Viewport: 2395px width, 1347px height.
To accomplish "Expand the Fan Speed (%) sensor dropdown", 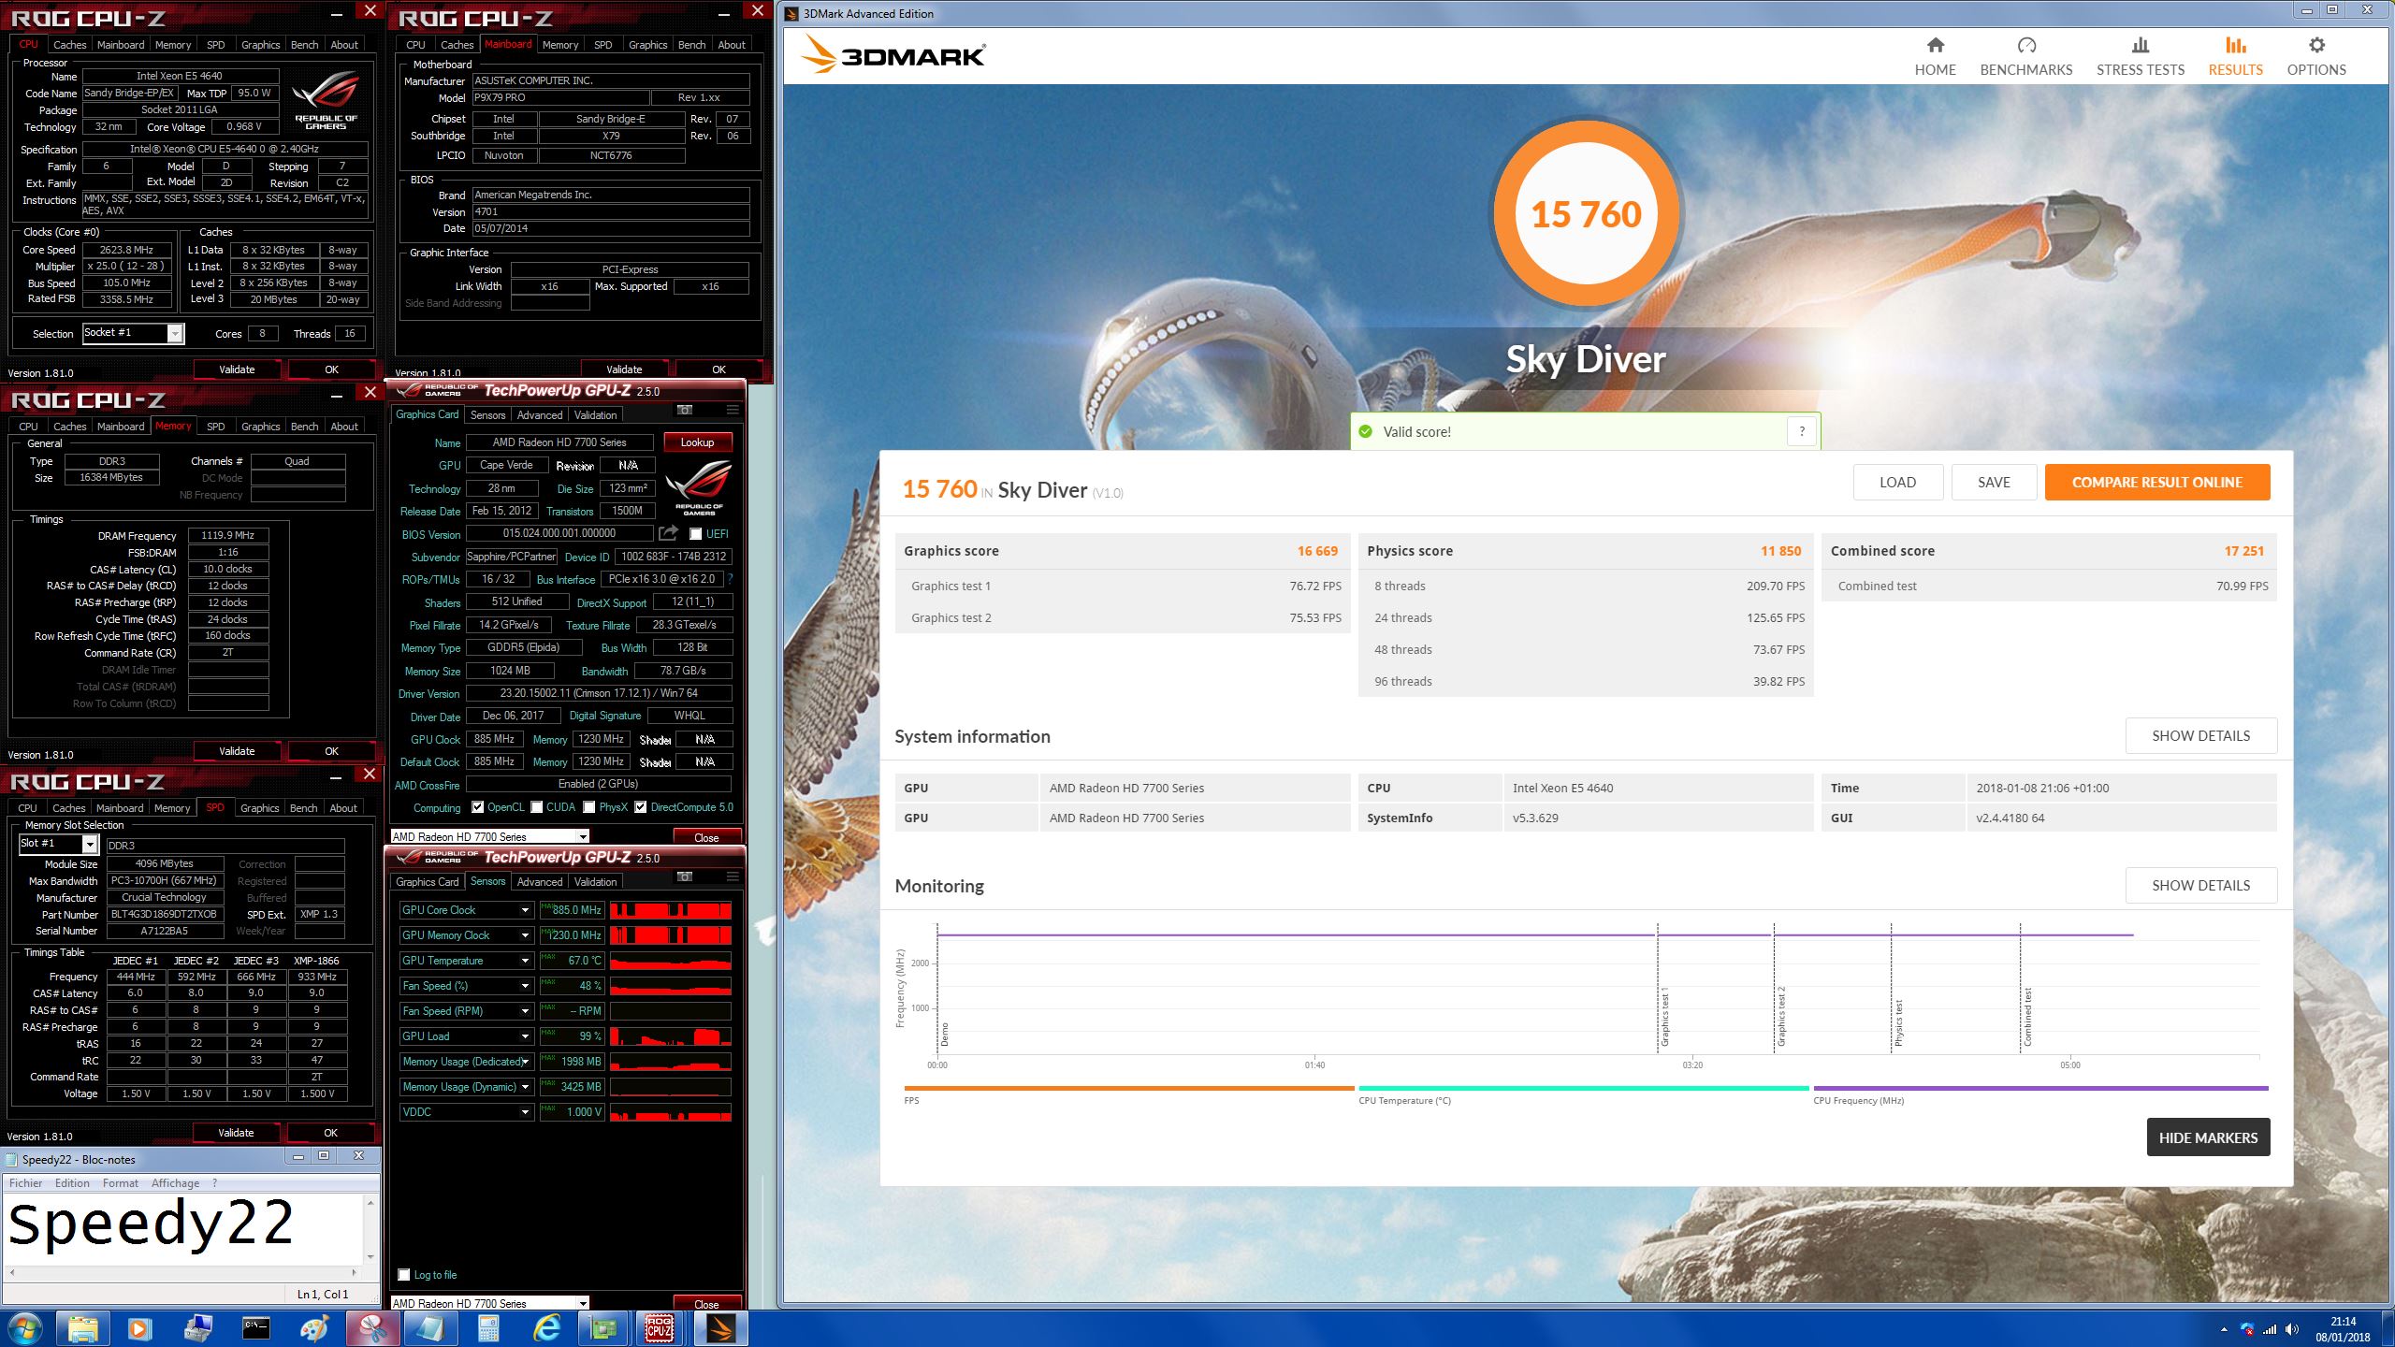I will tap(525, 986).
